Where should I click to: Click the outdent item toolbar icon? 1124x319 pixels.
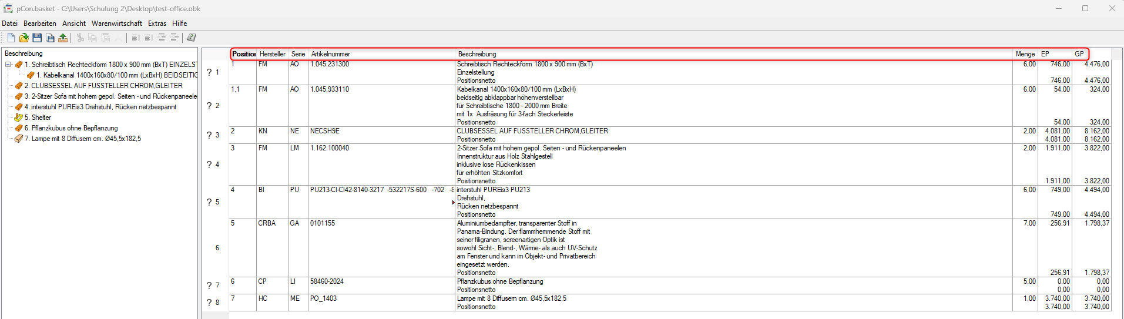point(162,38)
